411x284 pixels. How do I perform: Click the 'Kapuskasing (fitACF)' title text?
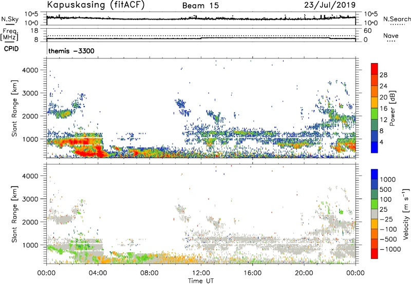point(96,5)
